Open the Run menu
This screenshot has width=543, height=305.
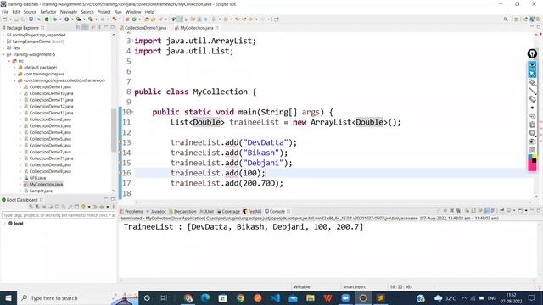[118, 12]
